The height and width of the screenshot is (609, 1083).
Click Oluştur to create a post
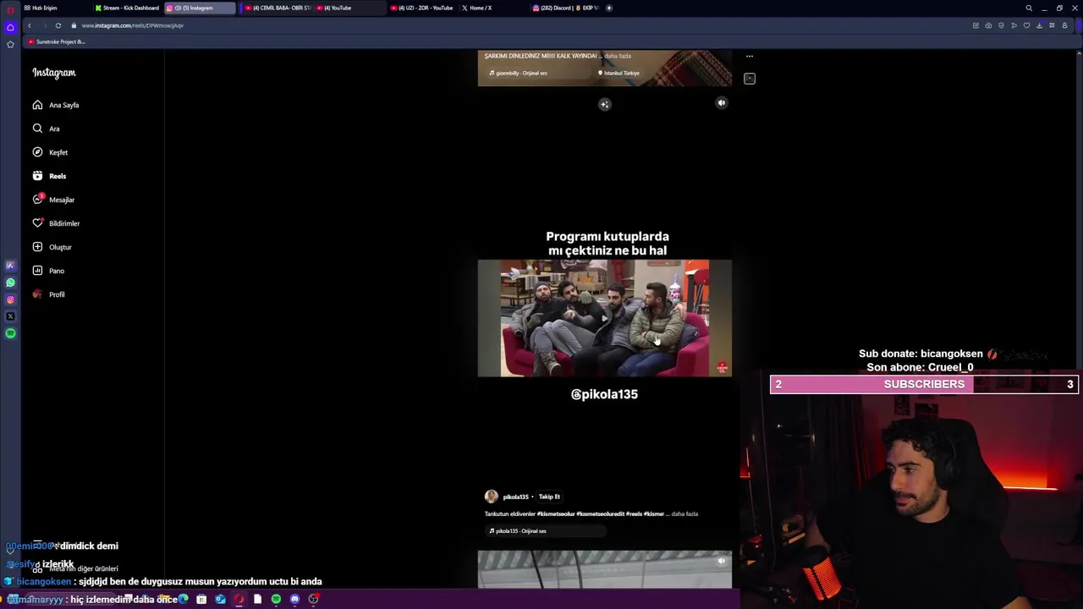(x=52, y=247)
